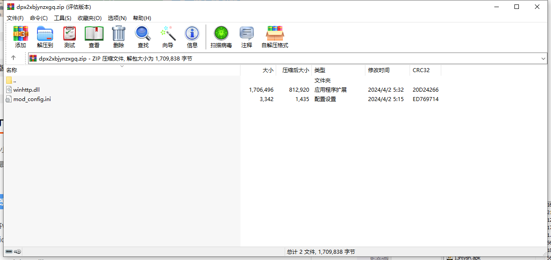Select the mod_config.ini file name
The image size is (551, 260).
(x=32, y=99)
